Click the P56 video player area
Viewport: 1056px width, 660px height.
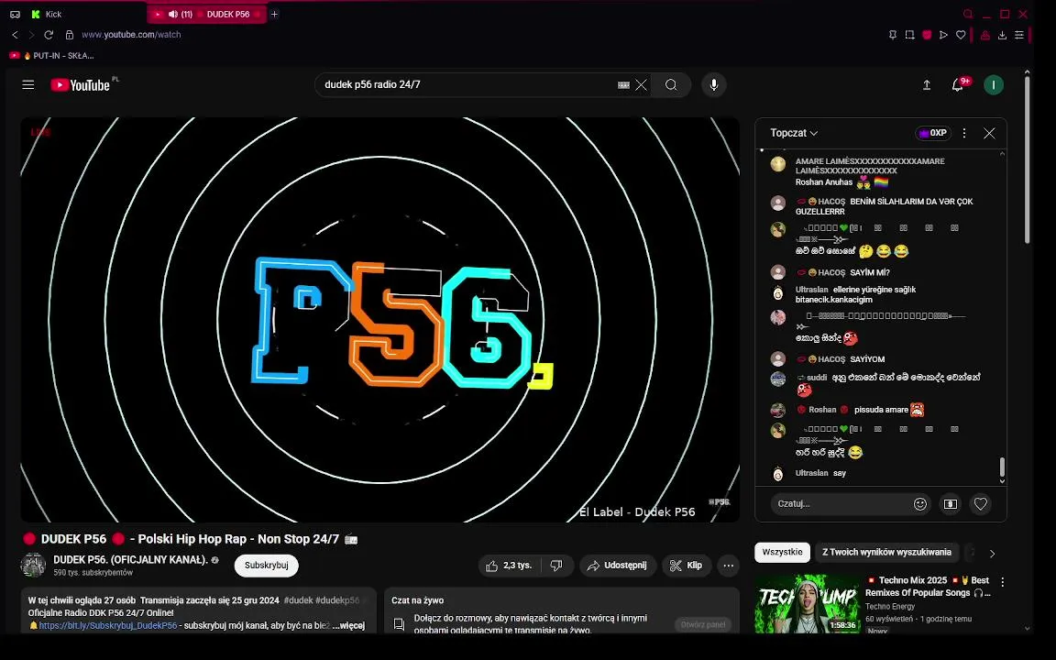(x=379, y=319)
